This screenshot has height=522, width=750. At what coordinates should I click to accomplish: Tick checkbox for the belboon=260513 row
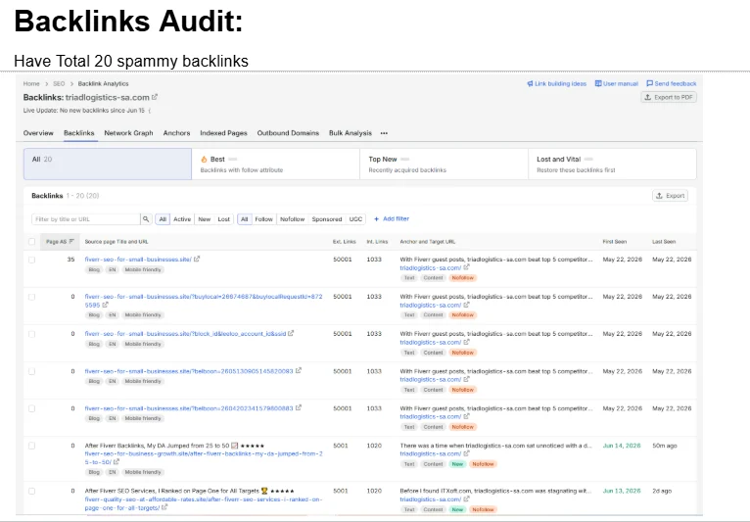click(32, 372)
